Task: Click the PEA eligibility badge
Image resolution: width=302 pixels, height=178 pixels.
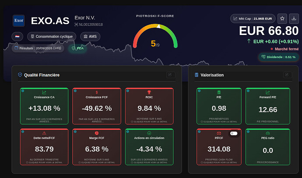Action: (x=77, y=48)
